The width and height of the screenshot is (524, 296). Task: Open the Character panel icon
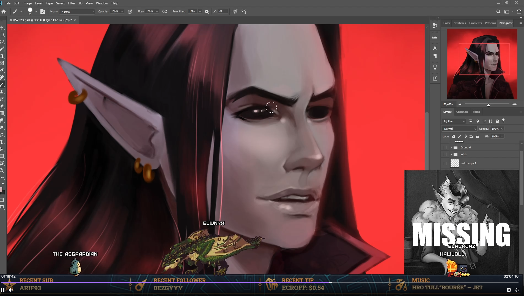435,48
